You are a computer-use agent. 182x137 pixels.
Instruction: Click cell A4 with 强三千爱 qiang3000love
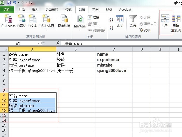(x=32, y=70)
